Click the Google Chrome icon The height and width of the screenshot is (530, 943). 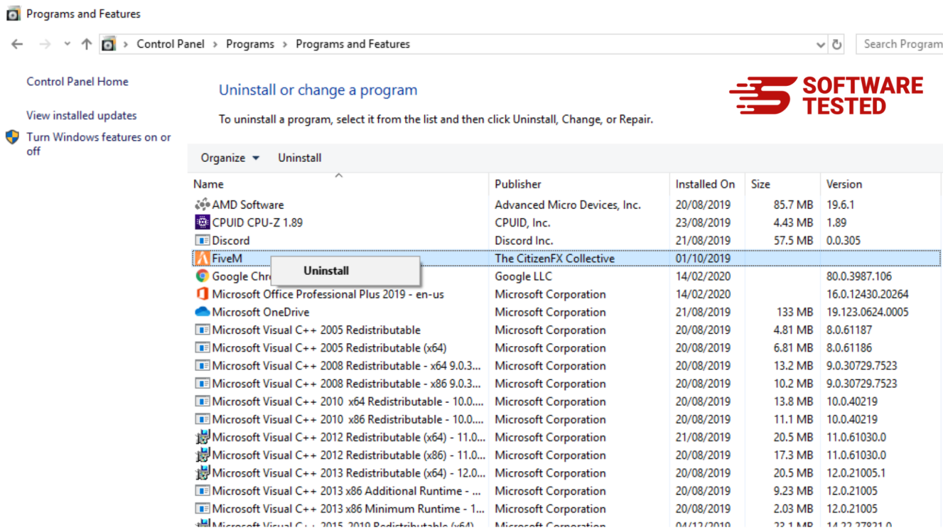pos(202,276)
